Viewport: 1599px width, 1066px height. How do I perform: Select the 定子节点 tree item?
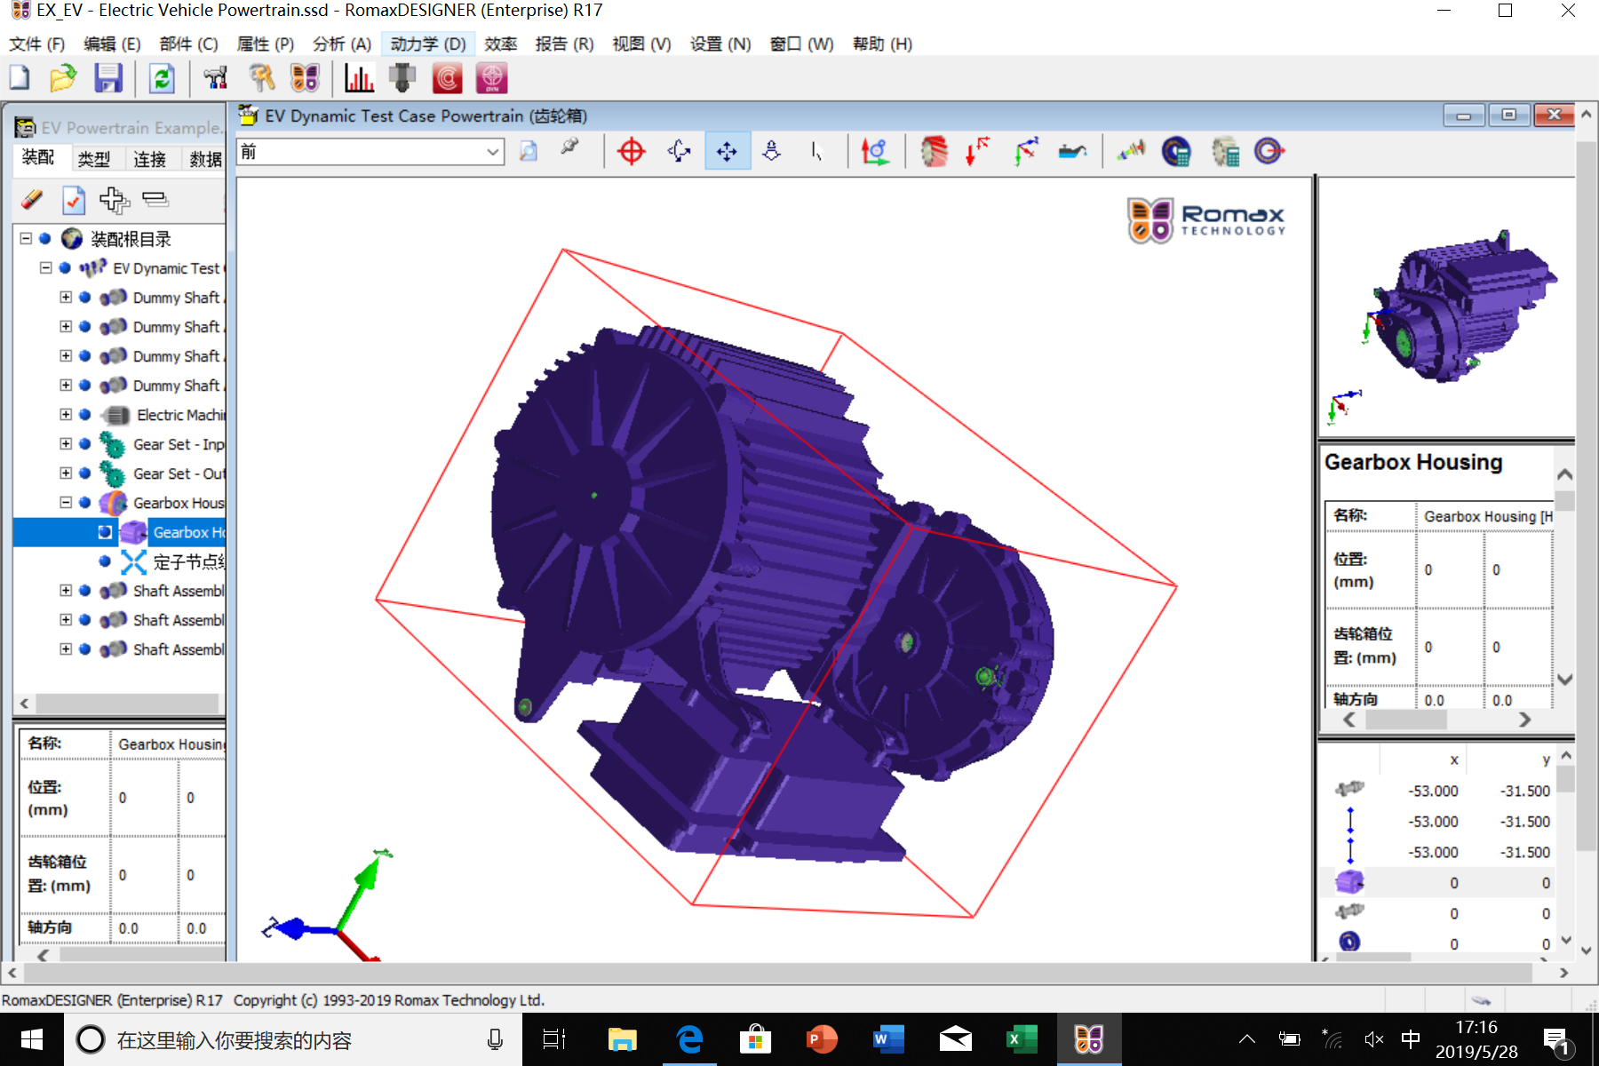(x=188, y=561)
